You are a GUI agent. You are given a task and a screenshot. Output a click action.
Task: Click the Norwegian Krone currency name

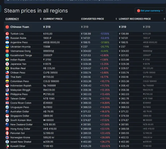(x=20, y=137)
